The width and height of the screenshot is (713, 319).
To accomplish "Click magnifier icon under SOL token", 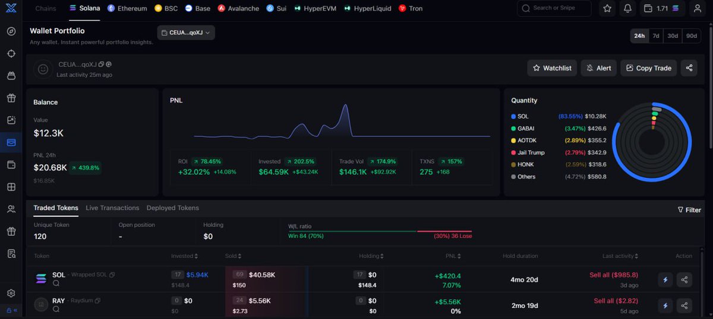I will [56, 284].
